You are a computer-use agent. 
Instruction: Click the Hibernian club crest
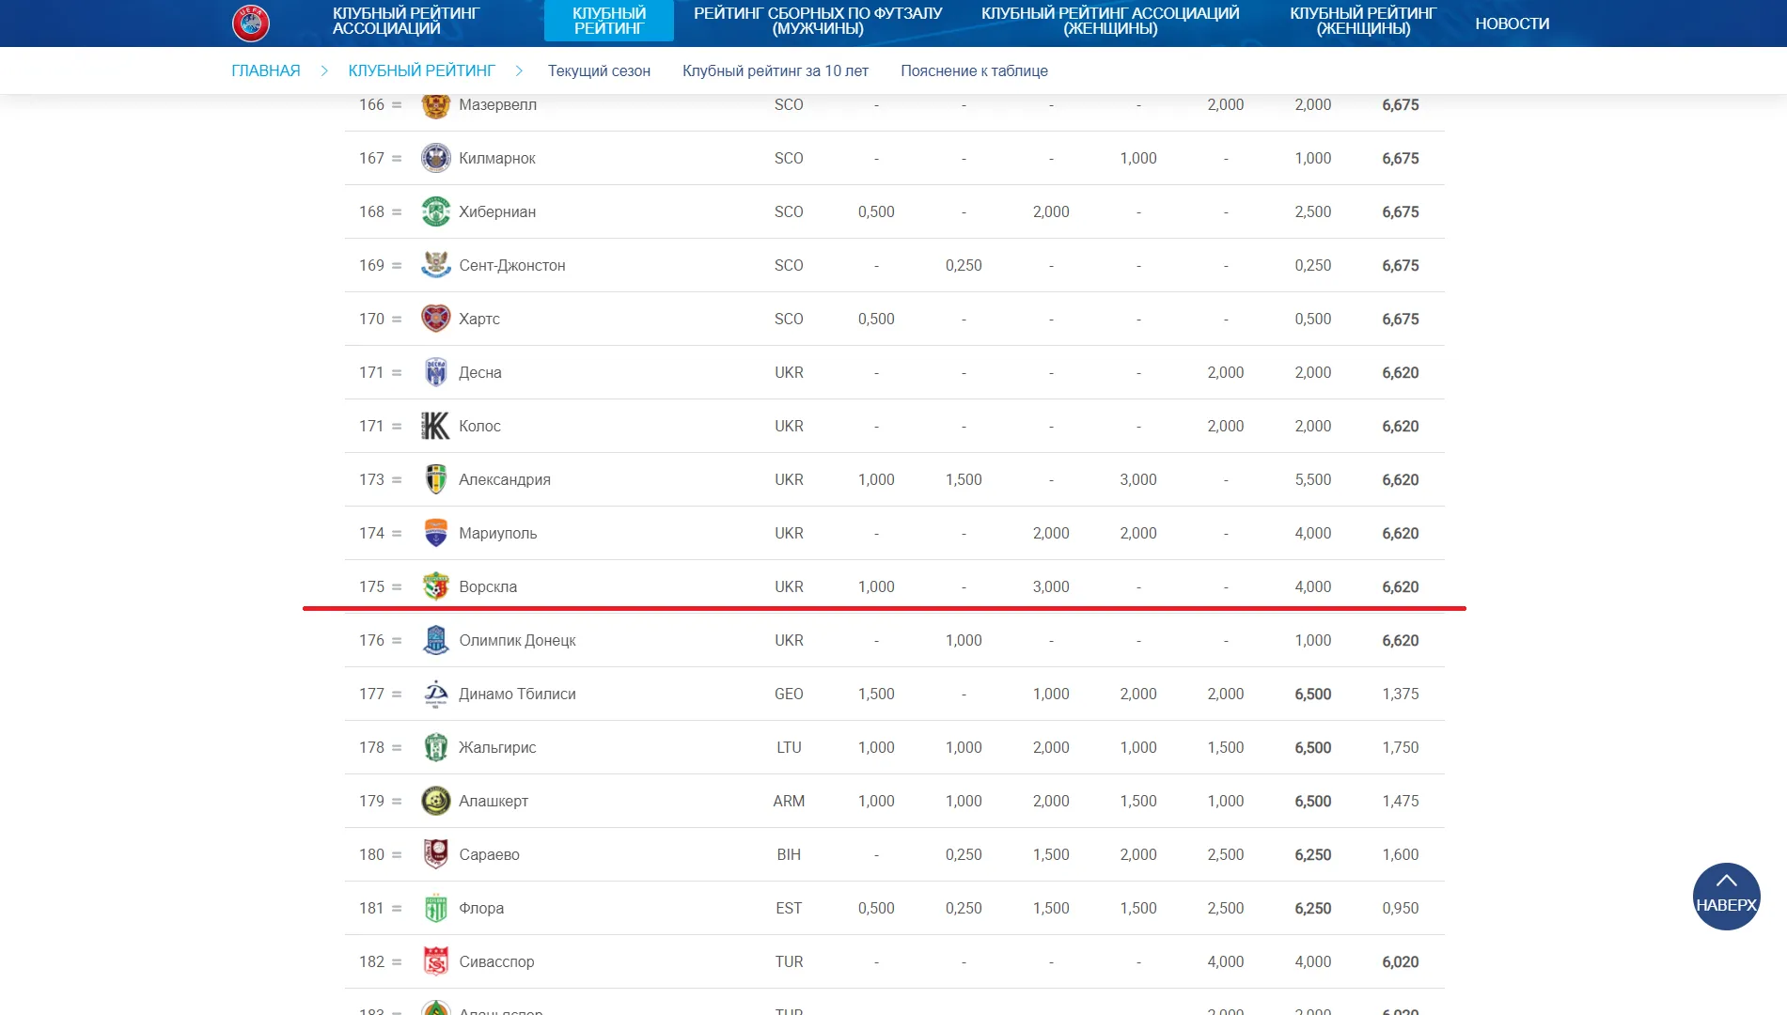coord(435,211)
